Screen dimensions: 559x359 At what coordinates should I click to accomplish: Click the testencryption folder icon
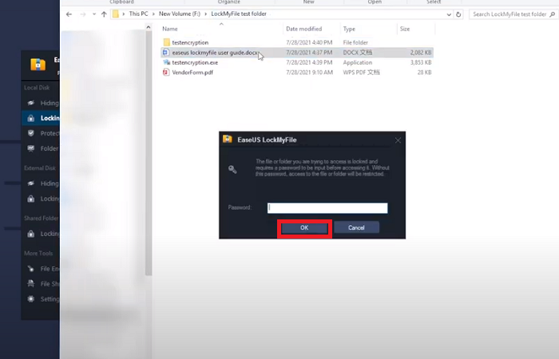coord(166,42)
